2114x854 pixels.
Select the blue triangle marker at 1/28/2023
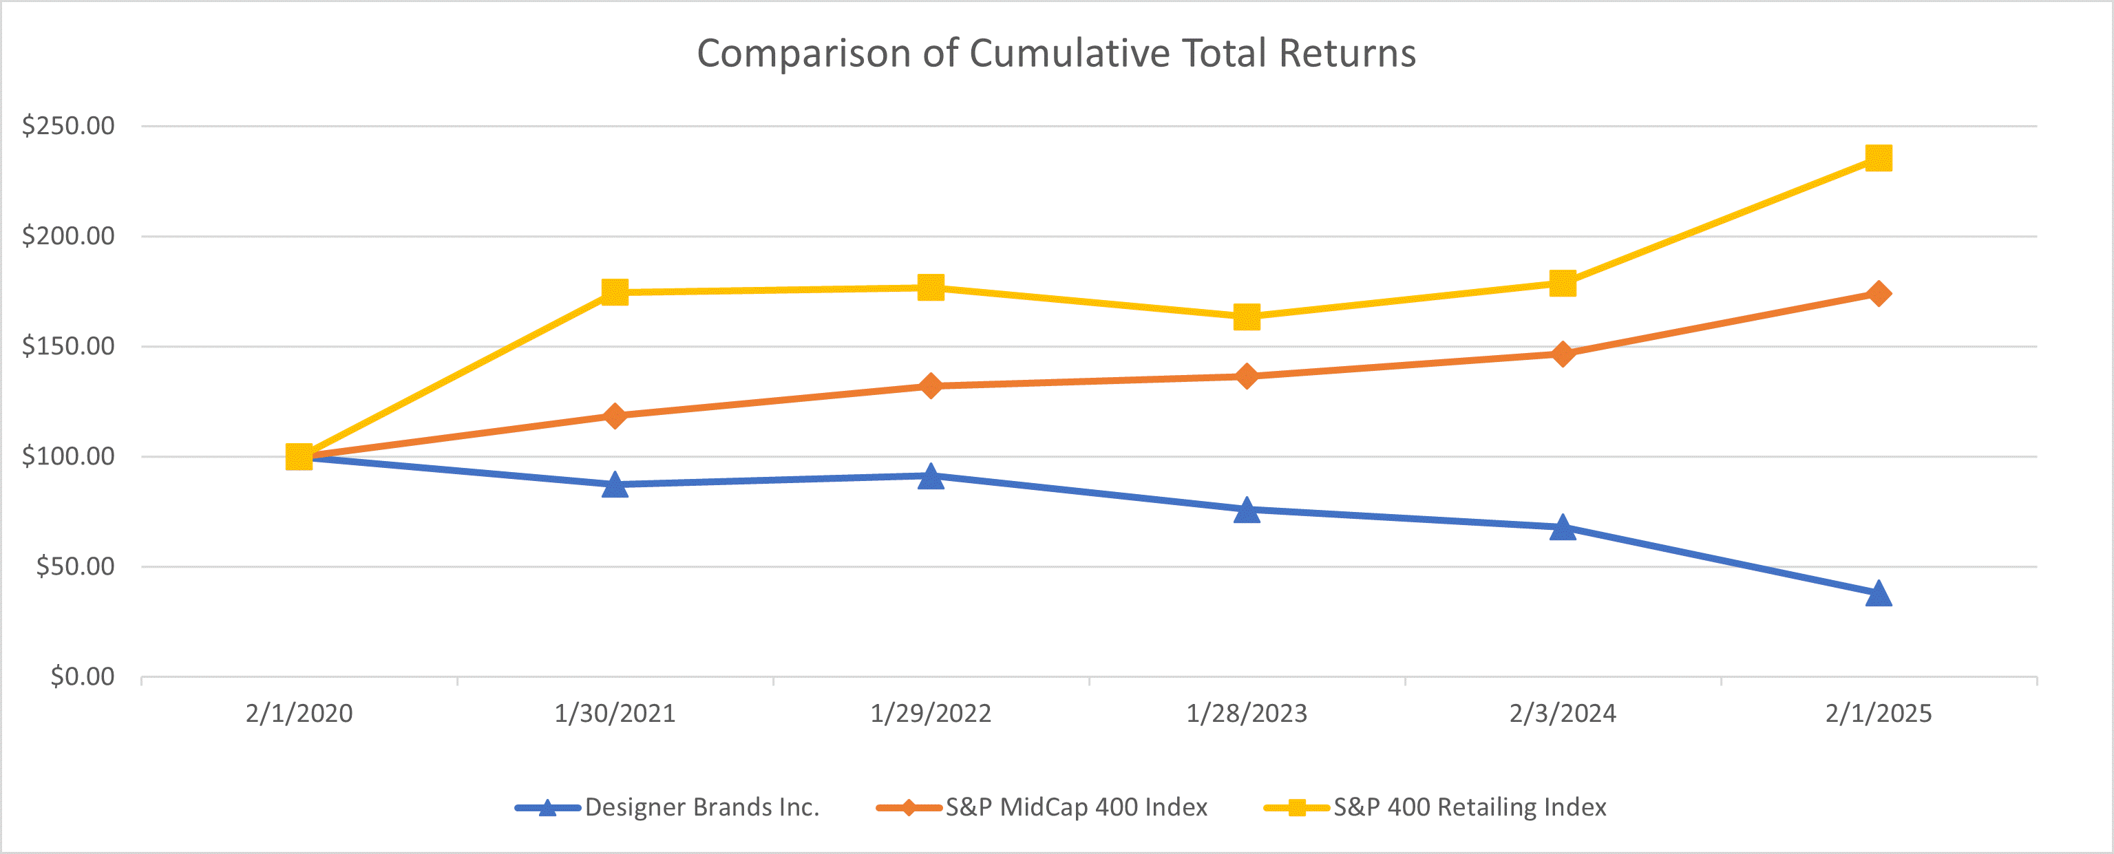pyautogui.click(x=1247, y=511)
